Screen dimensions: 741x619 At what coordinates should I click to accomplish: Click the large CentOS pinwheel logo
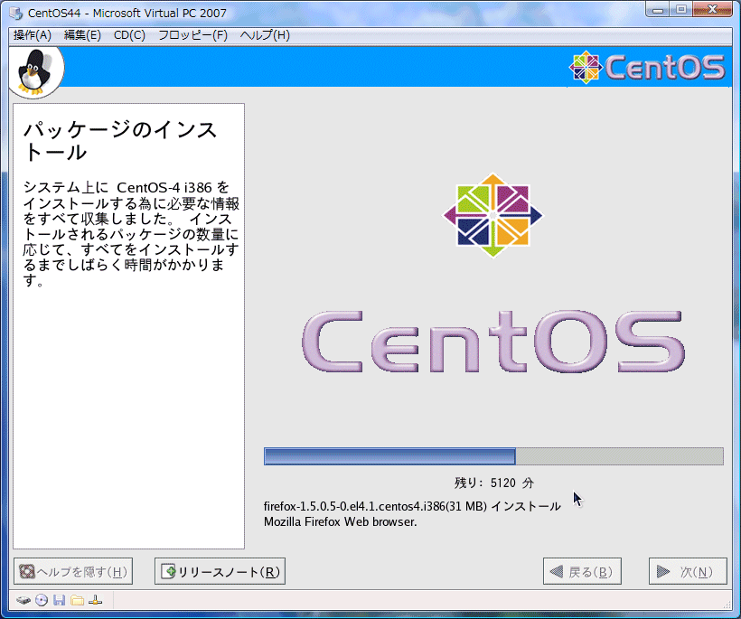492,215
